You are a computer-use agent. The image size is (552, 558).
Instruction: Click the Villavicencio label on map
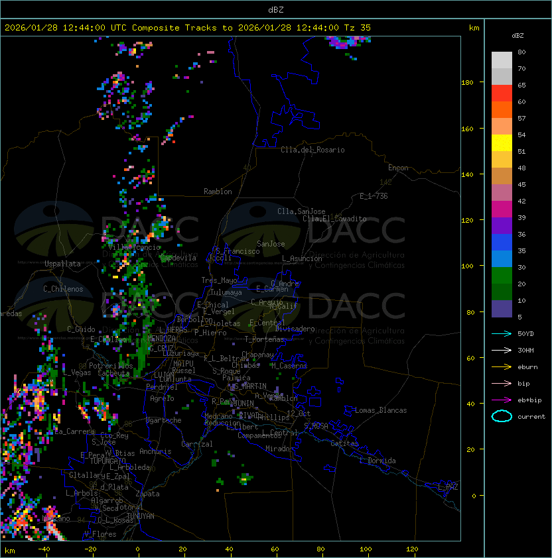[134, 247]
